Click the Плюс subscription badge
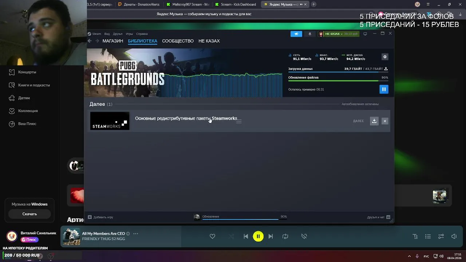The height and width of the screenshot is (262, 466). 29,240
